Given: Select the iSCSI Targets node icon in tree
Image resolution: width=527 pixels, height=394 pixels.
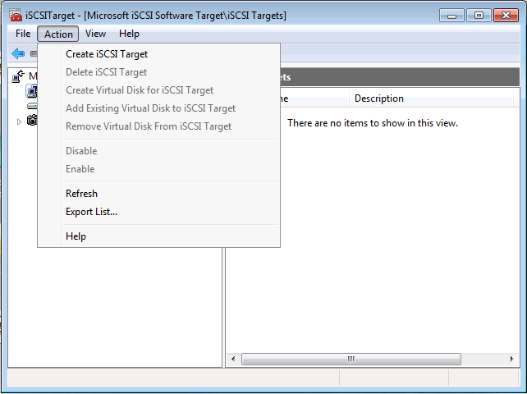Looking at the screenshot, I should coord(31,91).
